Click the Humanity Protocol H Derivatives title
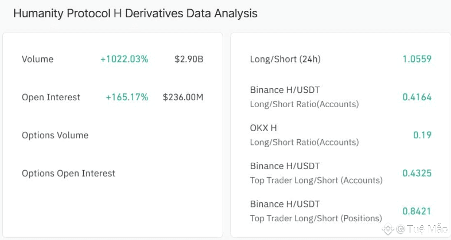The height and width of the screenshot is (240, 451). pos(135,13)
